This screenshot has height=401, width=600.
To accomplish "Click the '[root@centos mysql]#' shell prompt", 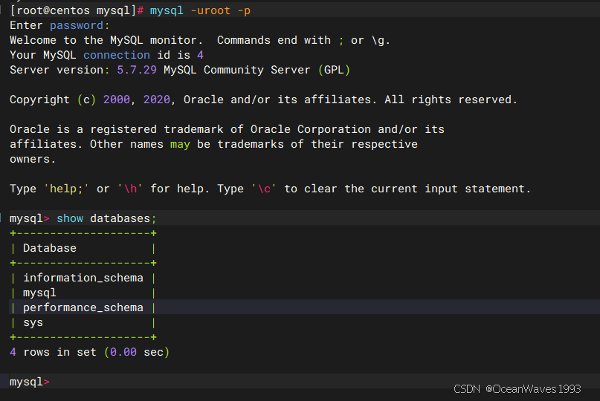I will click(x=77, y=10).
